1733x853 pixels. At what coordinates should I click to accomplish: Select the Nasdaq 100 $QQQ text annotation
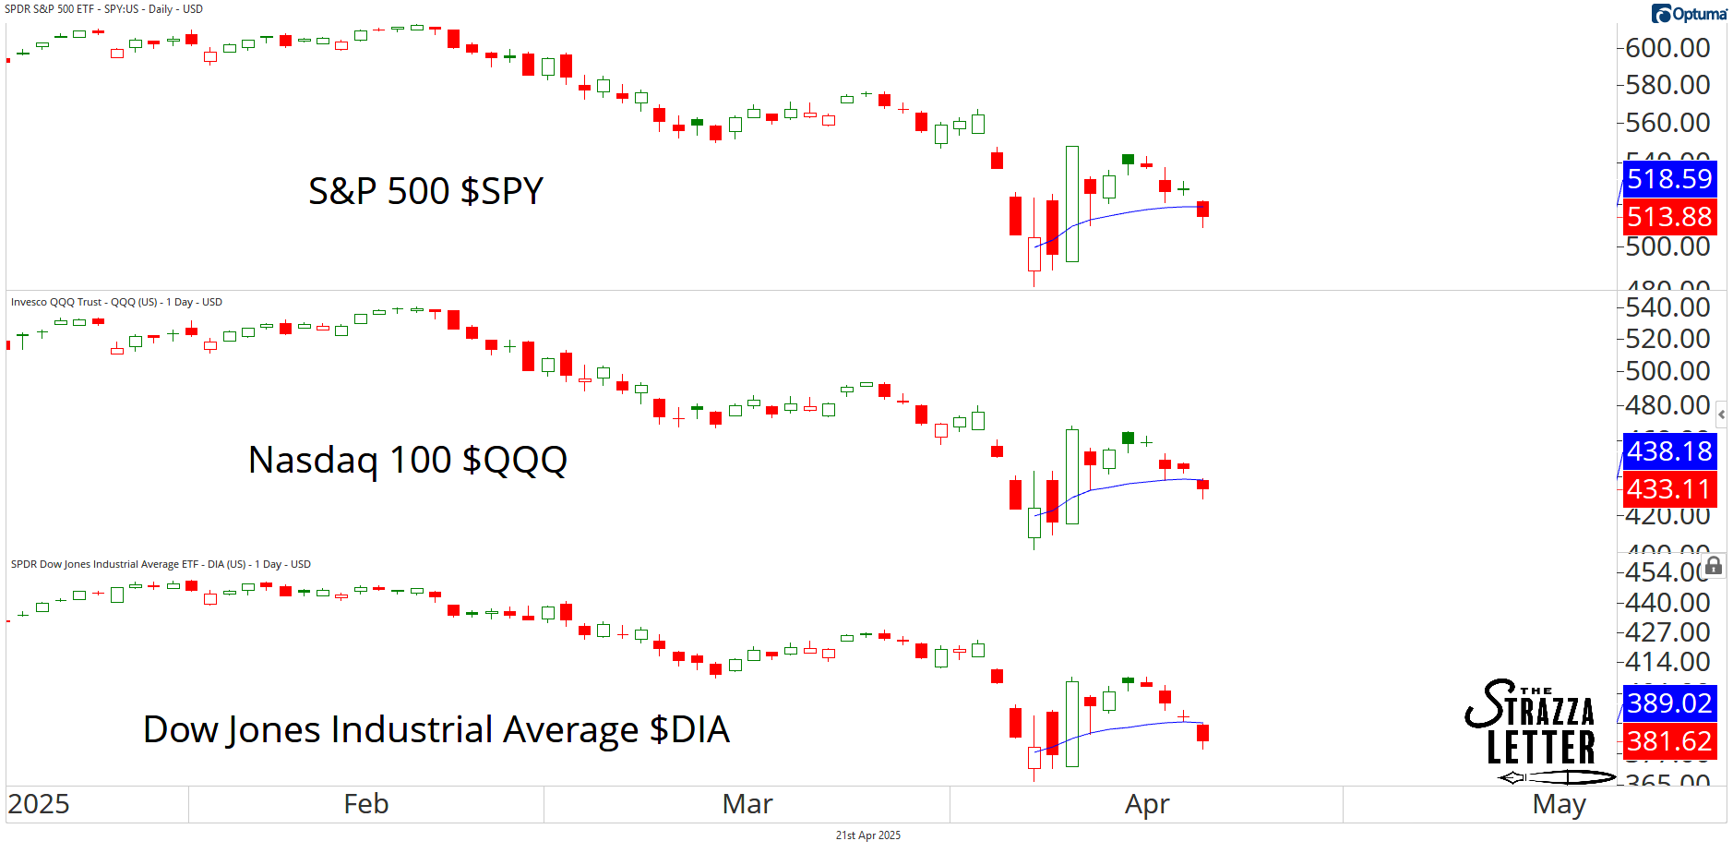pos(408,460)
